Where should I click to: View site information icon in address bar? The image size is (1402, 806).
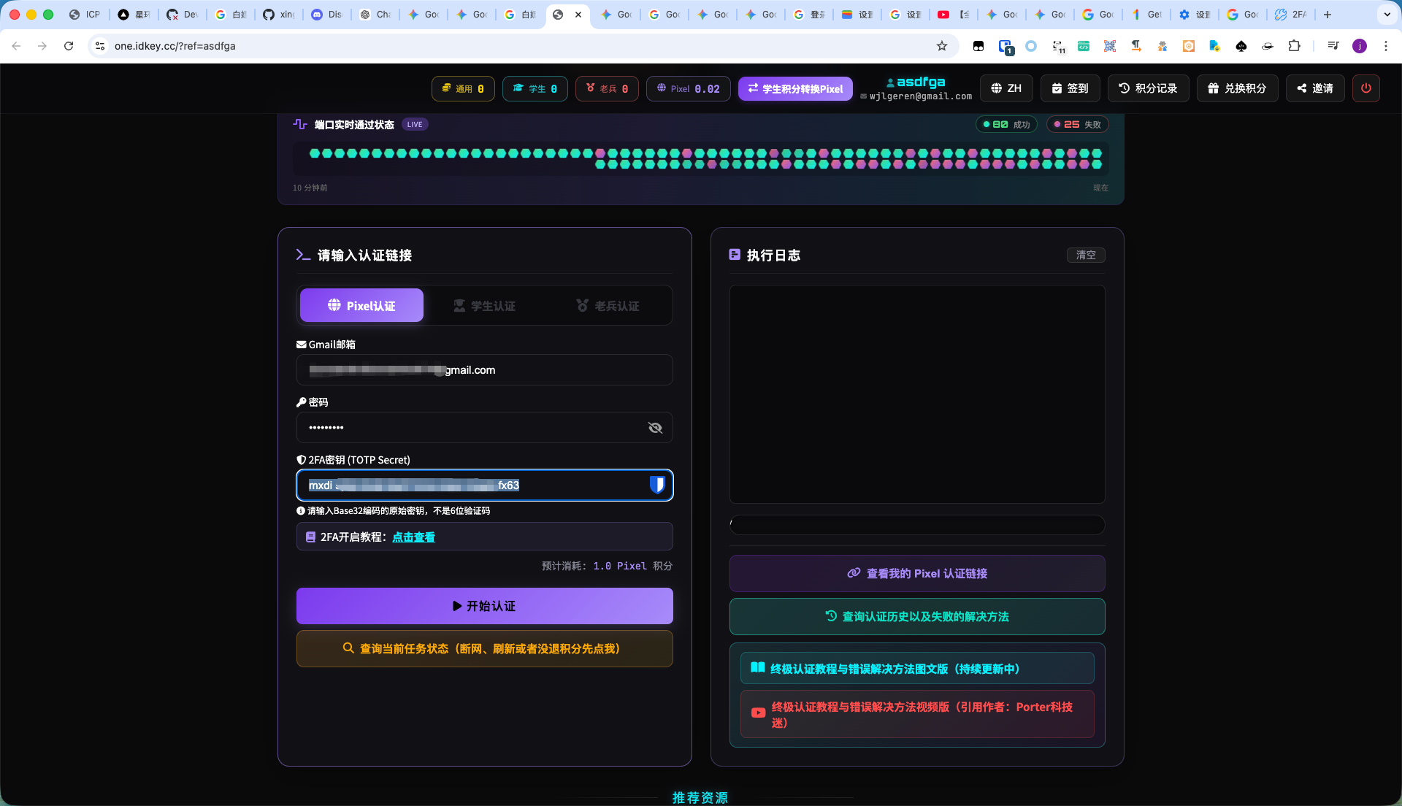pos(100,46)
